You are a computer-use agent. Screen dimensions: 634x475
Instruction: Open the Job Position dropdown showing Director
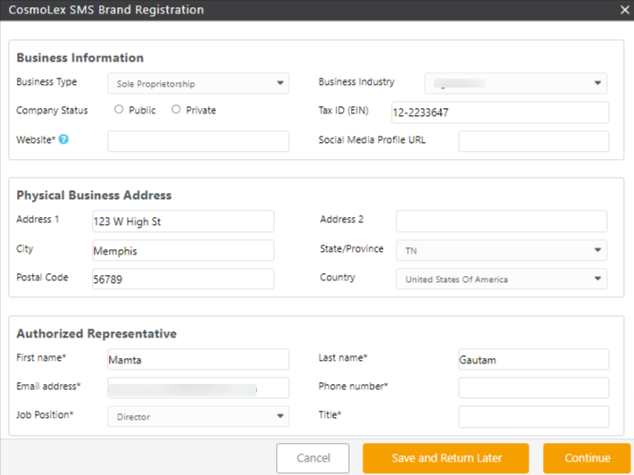point(198,416)
